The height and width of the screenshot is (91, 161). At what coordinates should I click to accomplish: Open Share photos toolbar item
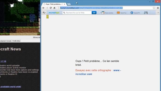click(107, 13)
